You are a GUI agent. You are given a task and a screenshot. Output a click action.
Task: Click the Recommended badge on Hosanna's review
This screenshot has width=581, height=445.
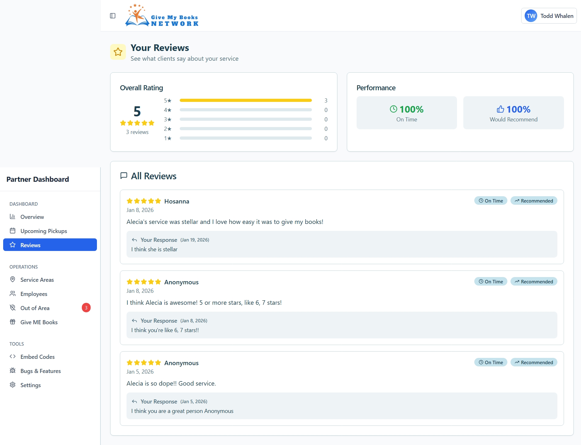click(534, 200)
